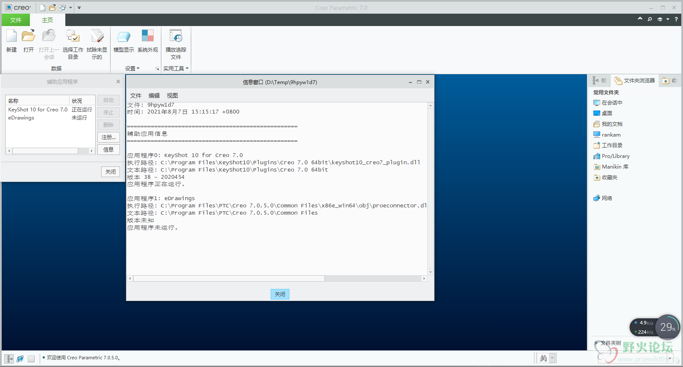Click 信息 info button in auxiliary applications
This screenshot has height=367, width=683.
(108, 150)
